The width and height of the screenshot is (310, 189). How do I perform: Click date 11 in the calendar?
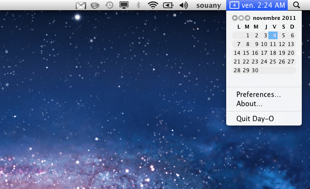coord(273,44)
